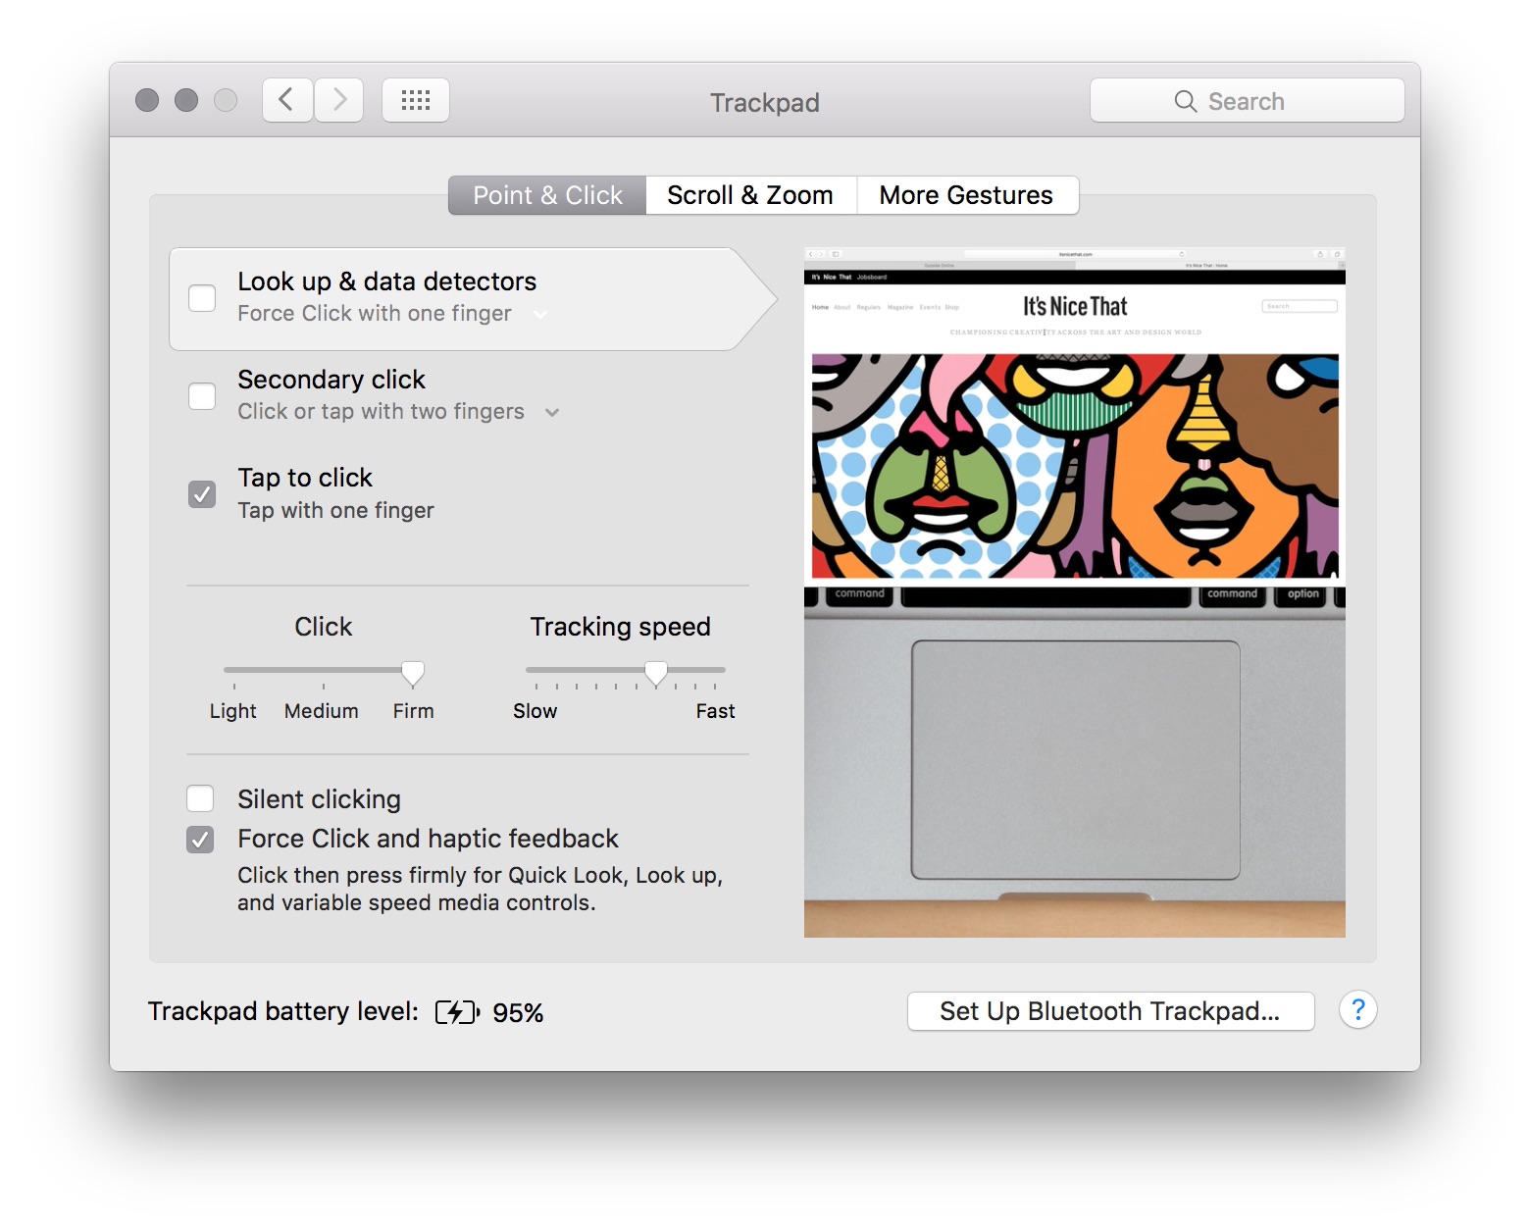Disable the Tap to click checkbox

pos(202,494)
